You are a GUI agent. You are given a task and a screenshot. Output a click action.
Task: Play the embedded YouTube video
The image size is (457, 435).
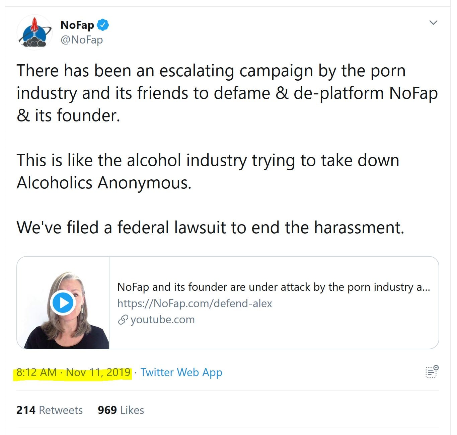[63, 303]
